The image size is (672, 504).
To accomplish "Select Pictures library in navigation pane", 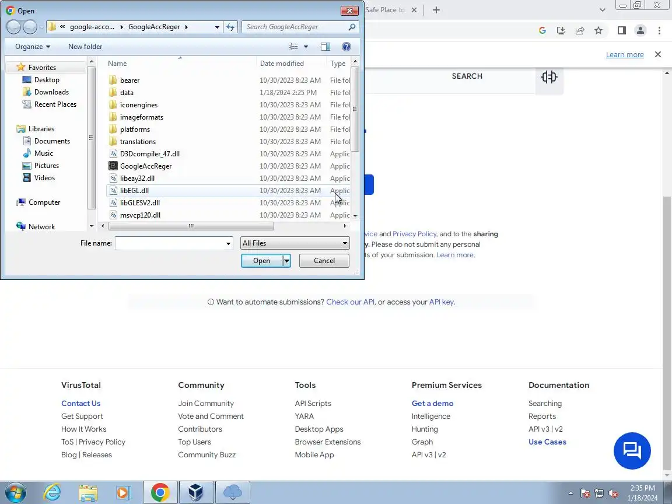I will point(46,166).
